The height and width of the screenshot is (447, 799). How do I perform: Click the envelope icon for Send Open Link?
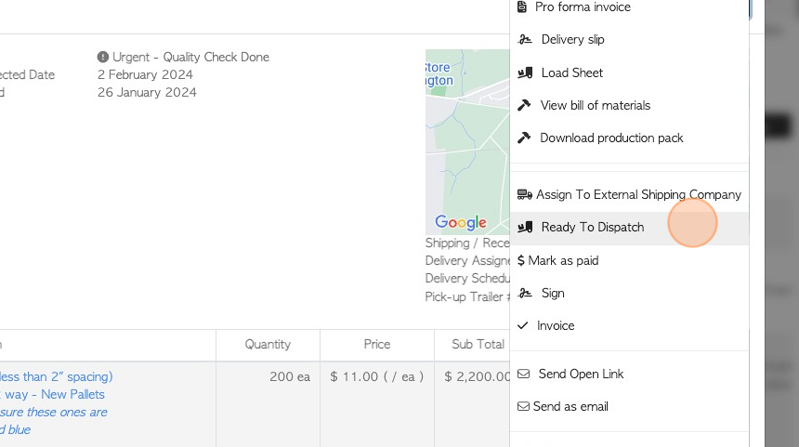pos(524,374)
